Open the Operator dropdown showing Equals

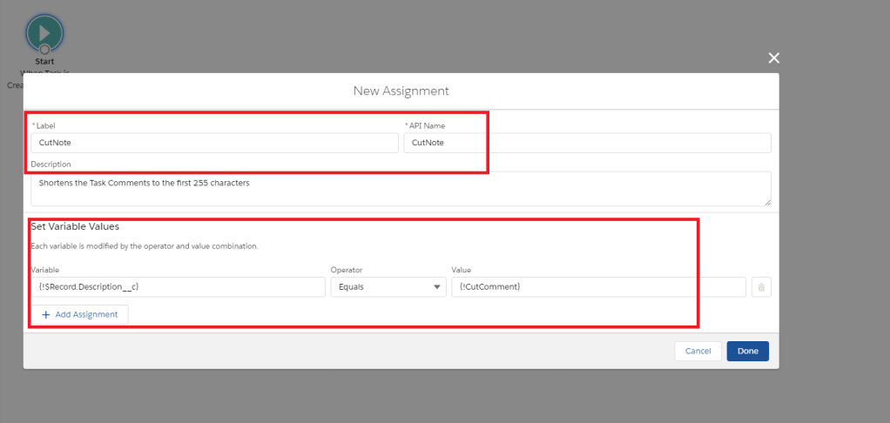(x=388, y=287)
